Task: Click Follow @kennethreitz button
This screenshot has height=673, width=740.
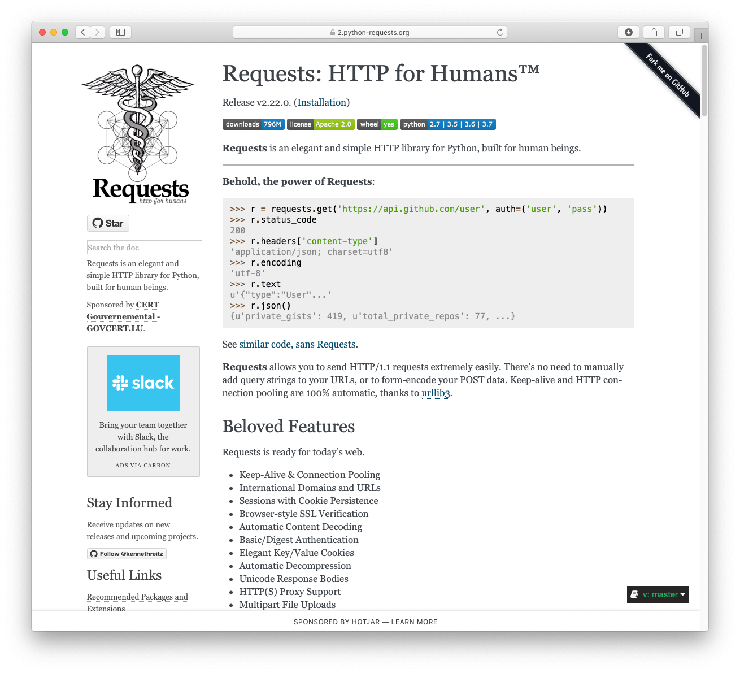Action: click(127, 554)
